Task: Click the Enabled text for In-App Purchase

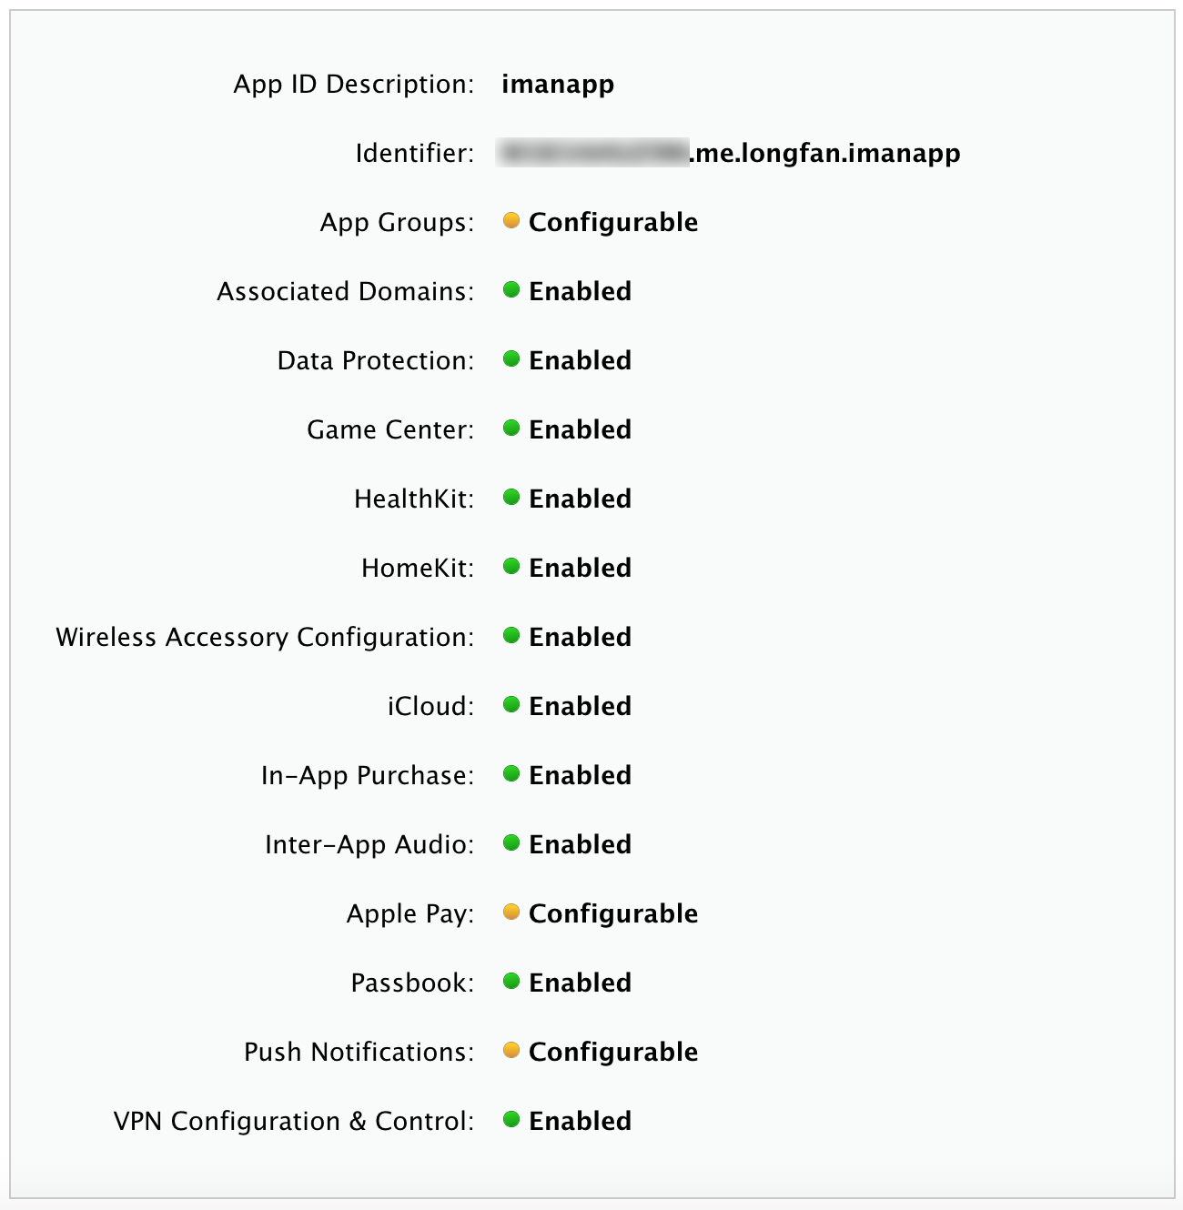Action: point(580,775)
